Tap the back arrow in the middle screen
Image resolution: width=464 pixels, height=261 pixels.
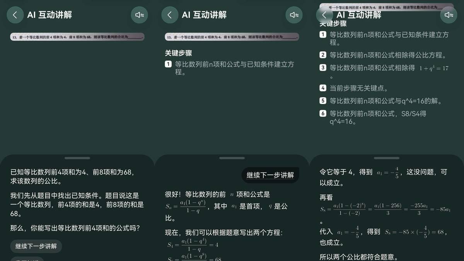pos(170,15)
